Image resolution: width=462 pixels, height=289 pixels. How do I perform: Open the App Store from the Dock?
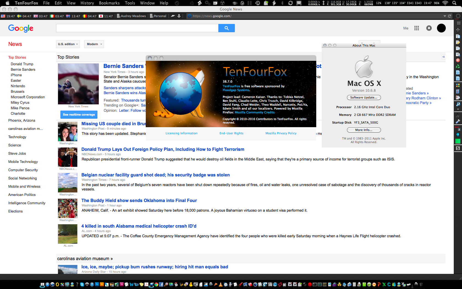pyautogui.click(x=47, y=285)
